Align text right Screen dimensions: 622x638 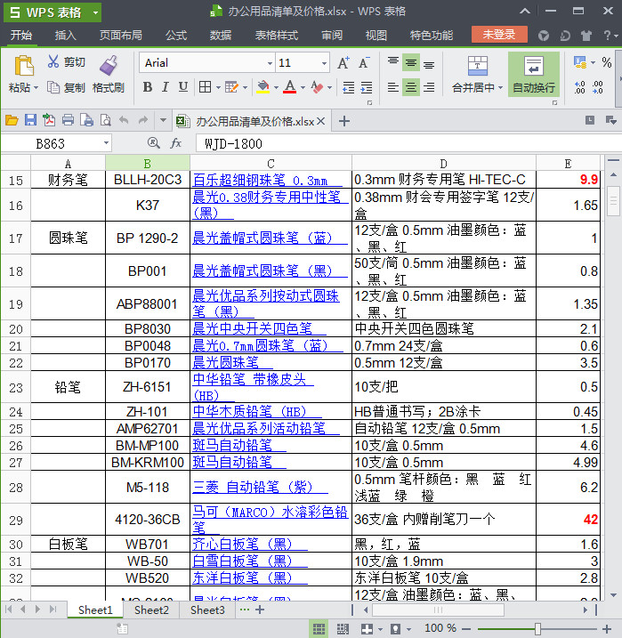point(429,86)
